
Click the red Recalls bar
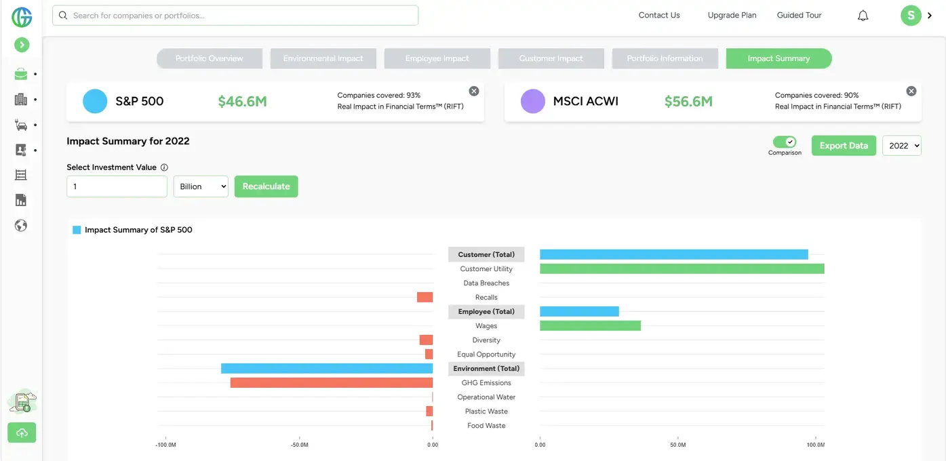tap(425, 298)
